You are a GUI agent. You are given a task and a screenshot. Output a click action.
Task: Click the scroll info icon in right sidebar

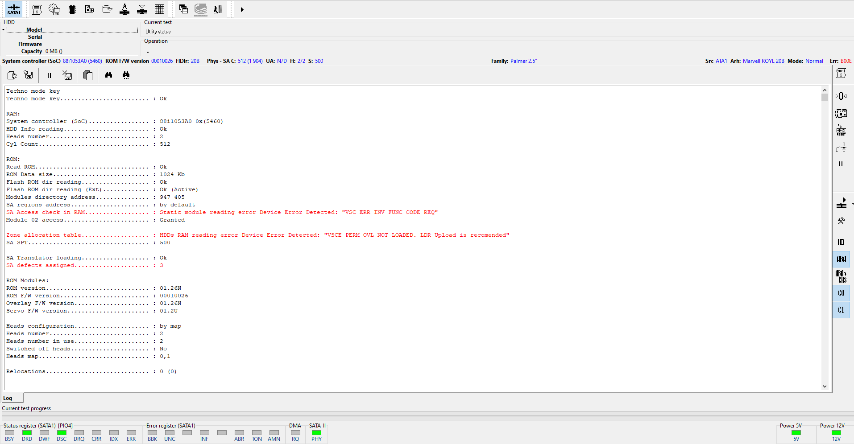(841, 73)
